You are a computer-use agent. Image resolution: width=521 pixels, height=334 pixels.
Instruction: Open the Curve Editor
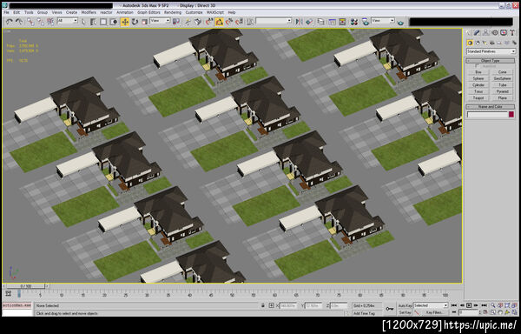(332, 22)
